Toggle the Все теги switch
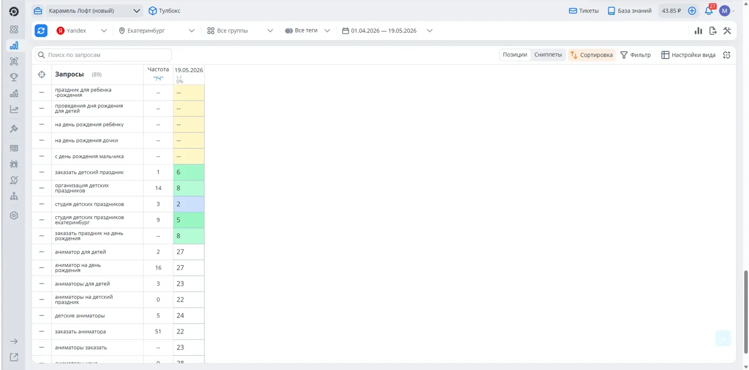Screen dimensions: 749x370 pos(289,31)
